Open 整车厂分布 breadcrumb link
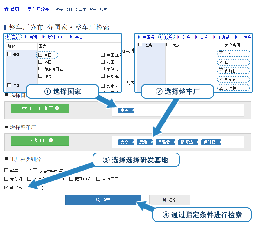The image size is (256, 232). tap(38, 9)
